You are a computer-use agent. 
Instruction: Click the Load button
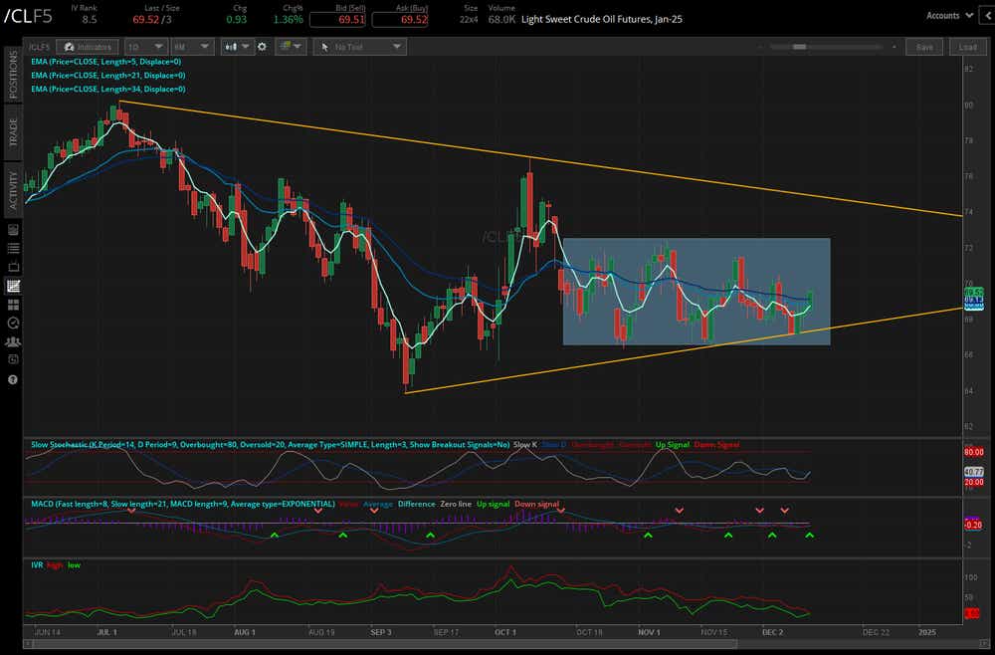coord(965,46)
